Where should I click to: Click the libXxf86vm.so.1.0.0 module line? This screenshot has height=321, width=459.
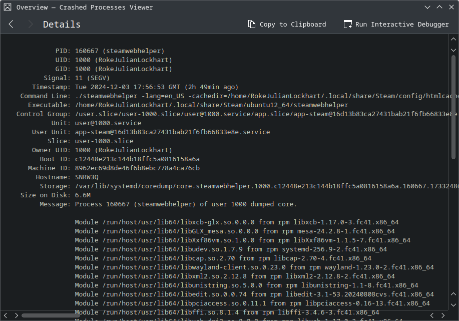tap(243, 240)
